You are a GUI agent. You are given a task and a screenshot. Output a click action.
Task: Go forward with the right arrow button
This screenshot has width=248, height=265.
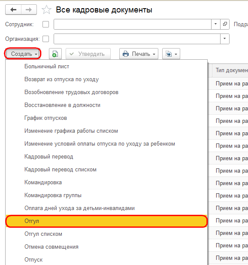point(29,10)
